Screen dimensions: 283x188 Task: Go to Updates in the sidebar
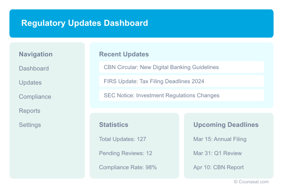pos(30,83)
